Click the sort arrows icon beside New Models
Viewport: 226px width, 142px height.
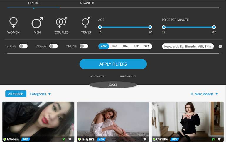[x=192, y=94]
